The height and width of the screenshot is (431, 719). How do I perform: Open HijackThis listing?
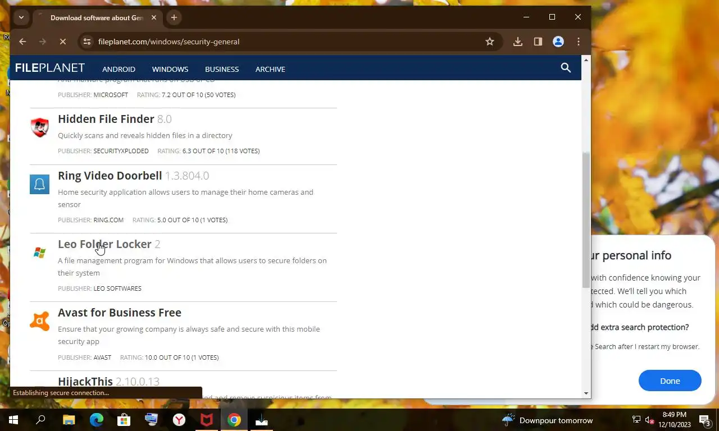pos(85,382)
